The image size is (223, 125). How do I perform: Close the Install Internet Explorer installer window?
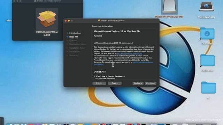tap(66, 21)
